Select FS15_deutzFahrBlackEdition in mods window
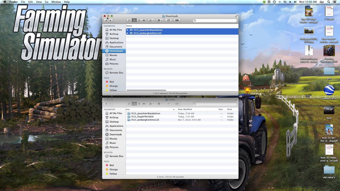 click(x=182, y=114)
